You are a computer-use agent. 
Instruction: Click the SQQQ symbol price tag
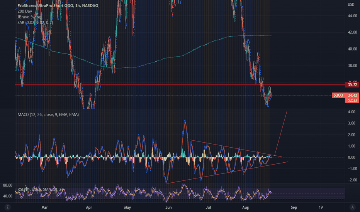pos(338,95)
